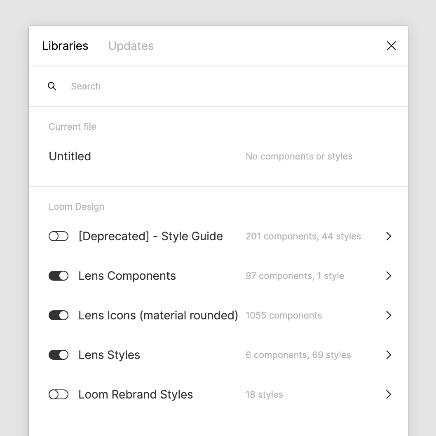The width and height of the screenshot is (436, 436).
Task: Enable the [Deprecated] - Style Guide library toggle
Action: point(59,237)
